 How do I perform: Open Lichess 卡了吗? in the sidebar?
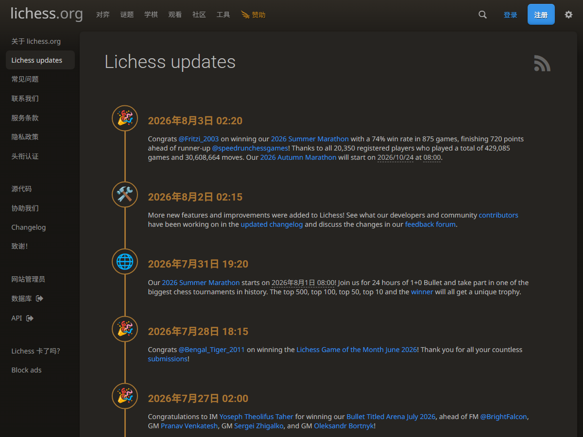tap(40, 351)
